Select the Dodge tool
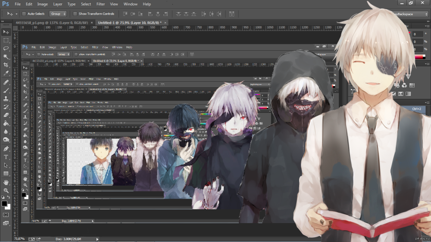The width and height of the screenshot is (431, 242). pyautogui.click(x=6, y=140)
